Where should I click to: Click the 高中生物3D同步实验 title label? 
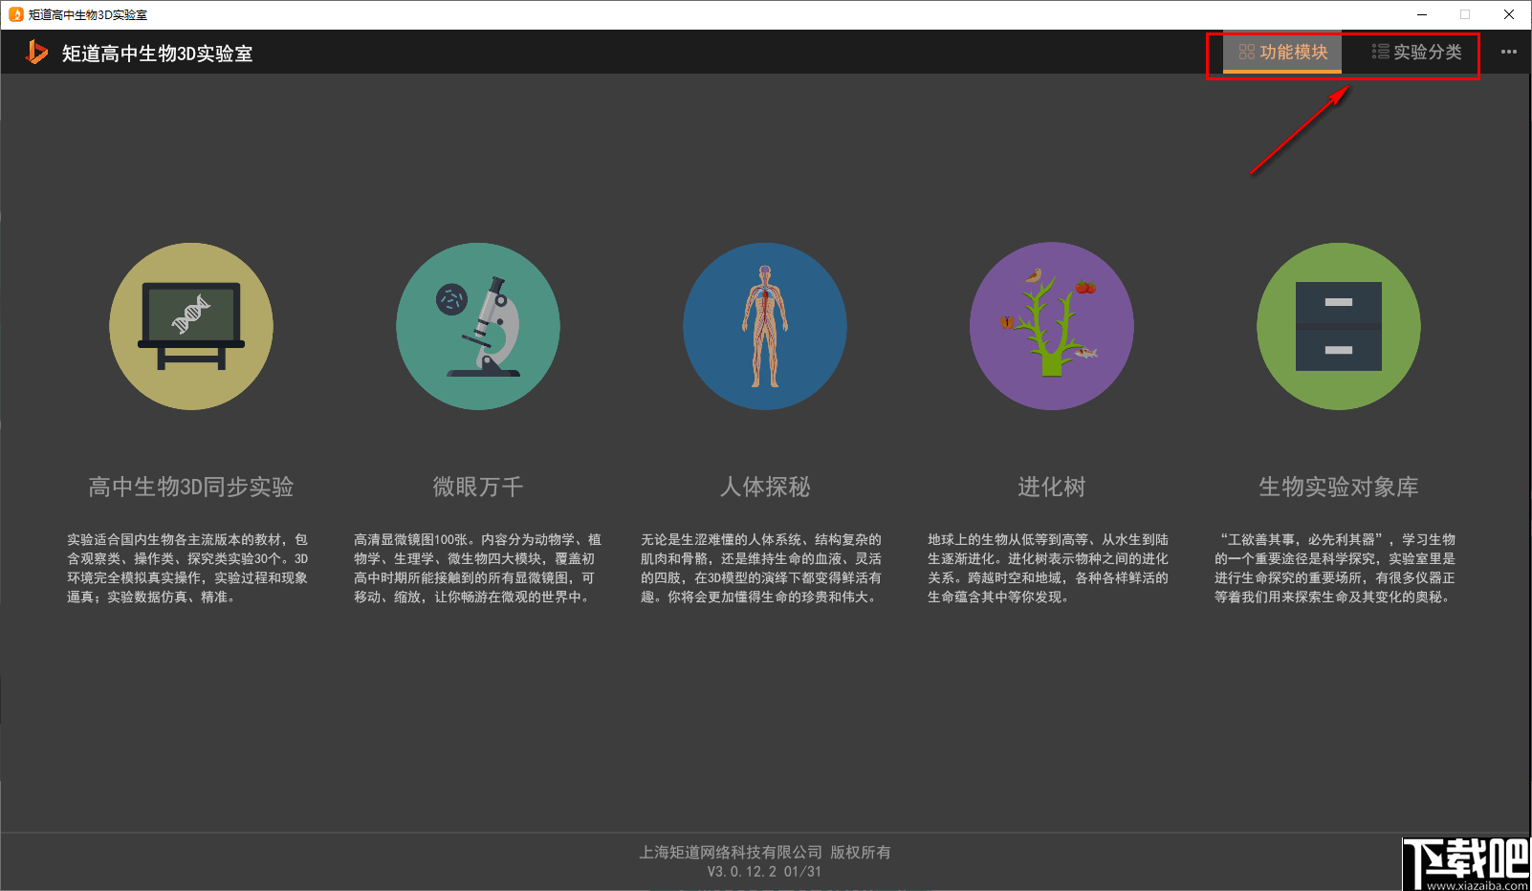coord(191,488)
